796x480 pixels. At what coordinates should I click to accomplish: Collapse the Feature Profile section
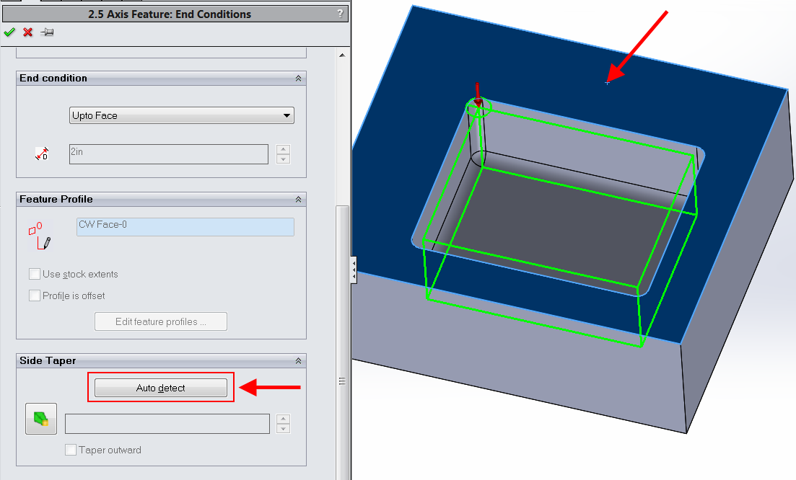tap(299, 199)
